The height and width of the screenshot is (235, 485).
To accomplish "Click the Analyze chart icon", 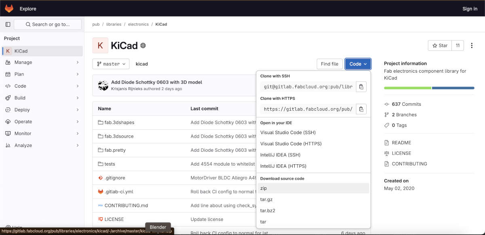I will [8, 145].
